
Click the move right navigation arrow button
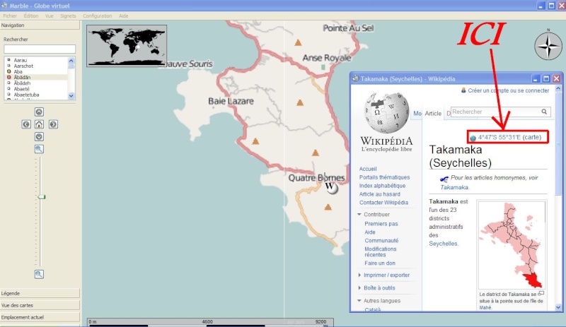53,124
